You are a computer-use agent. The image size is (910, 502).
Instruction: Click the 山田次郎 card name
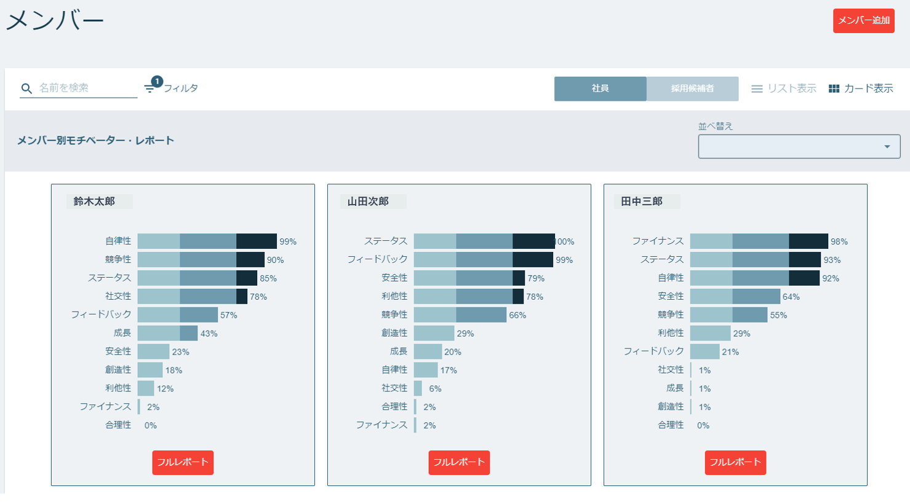(x=368, y=202)
